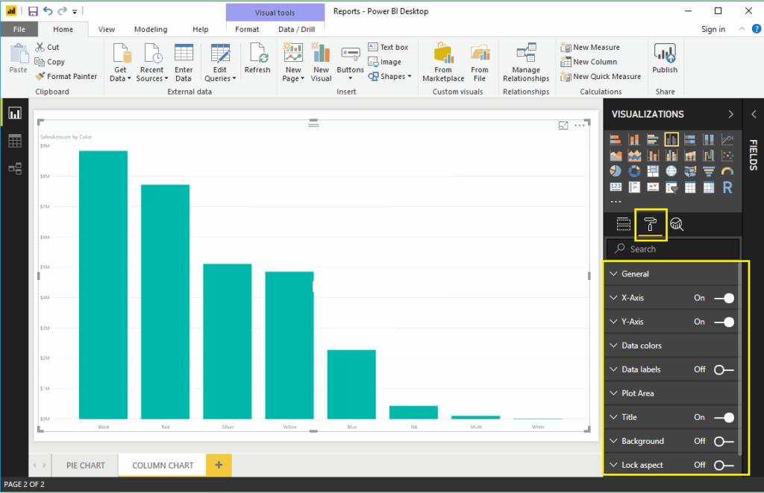
Task: Open the Format ribbon tab
Action: coord(247,29)
